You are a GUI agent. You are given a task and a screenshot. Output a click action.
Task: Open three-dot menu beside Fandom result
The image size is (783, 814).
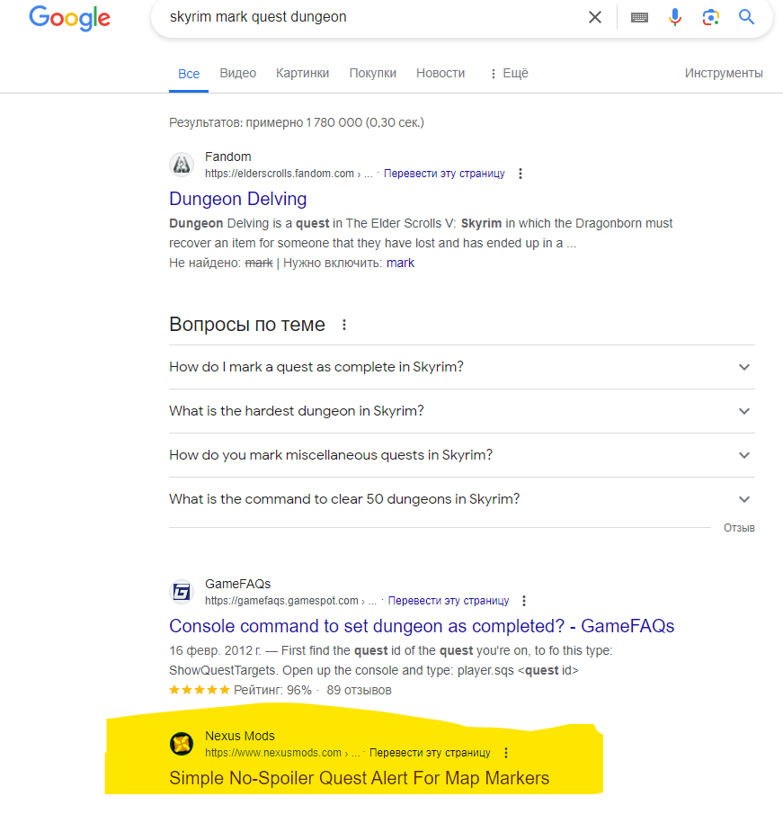521,174
